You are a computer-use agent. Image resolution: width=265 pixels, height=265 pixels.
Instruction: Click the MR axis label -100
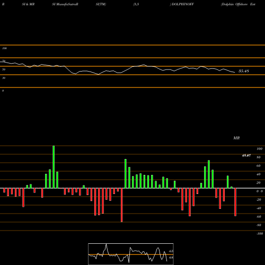260,234
